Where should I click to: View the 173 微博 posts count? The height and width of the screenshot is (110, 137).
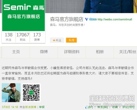[37, 37]
